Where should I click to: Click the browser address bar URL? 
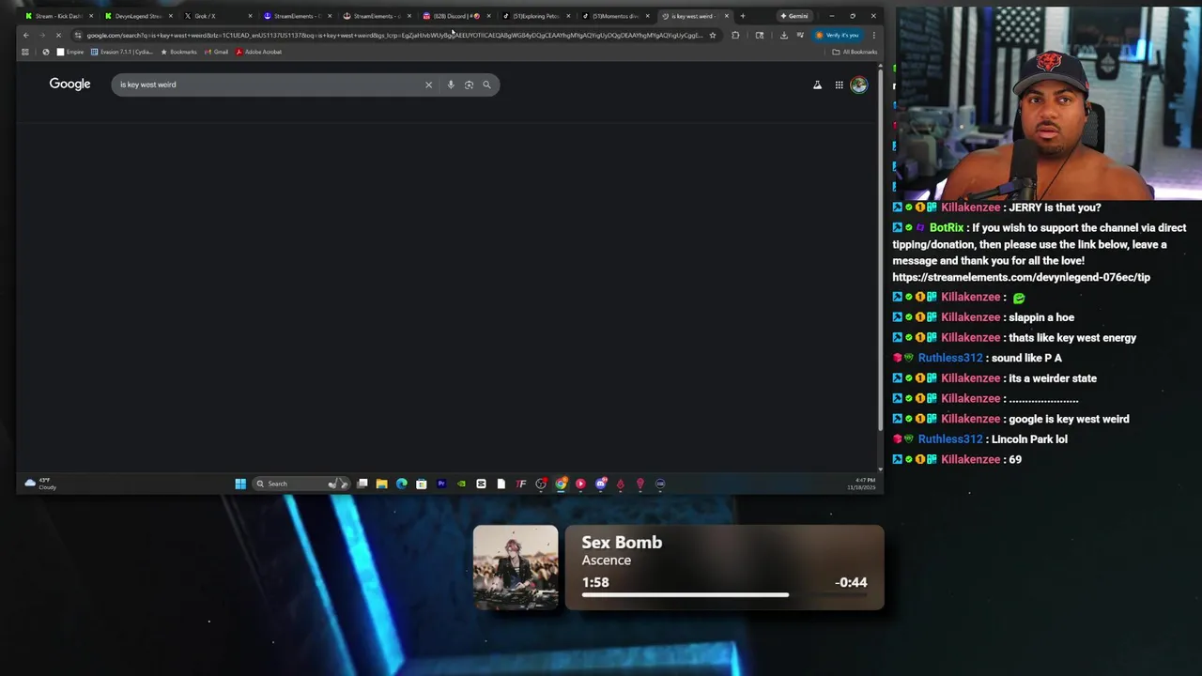pos(394,35)
